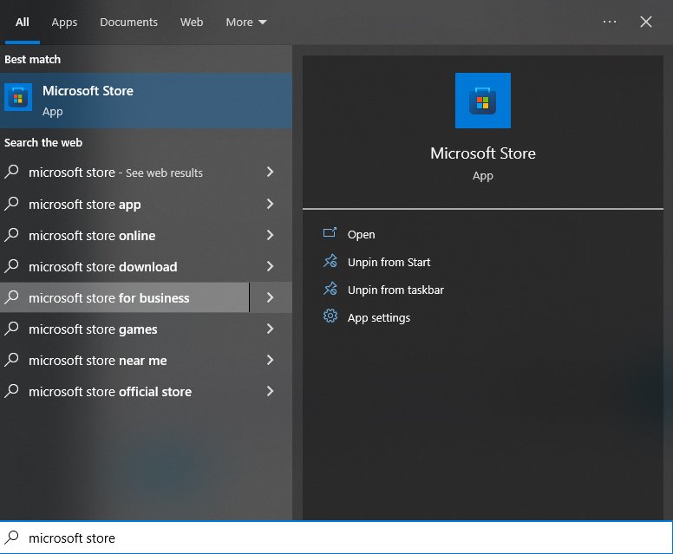
Task: Open the three-dot options menu
Action: (x=610, y=22)
